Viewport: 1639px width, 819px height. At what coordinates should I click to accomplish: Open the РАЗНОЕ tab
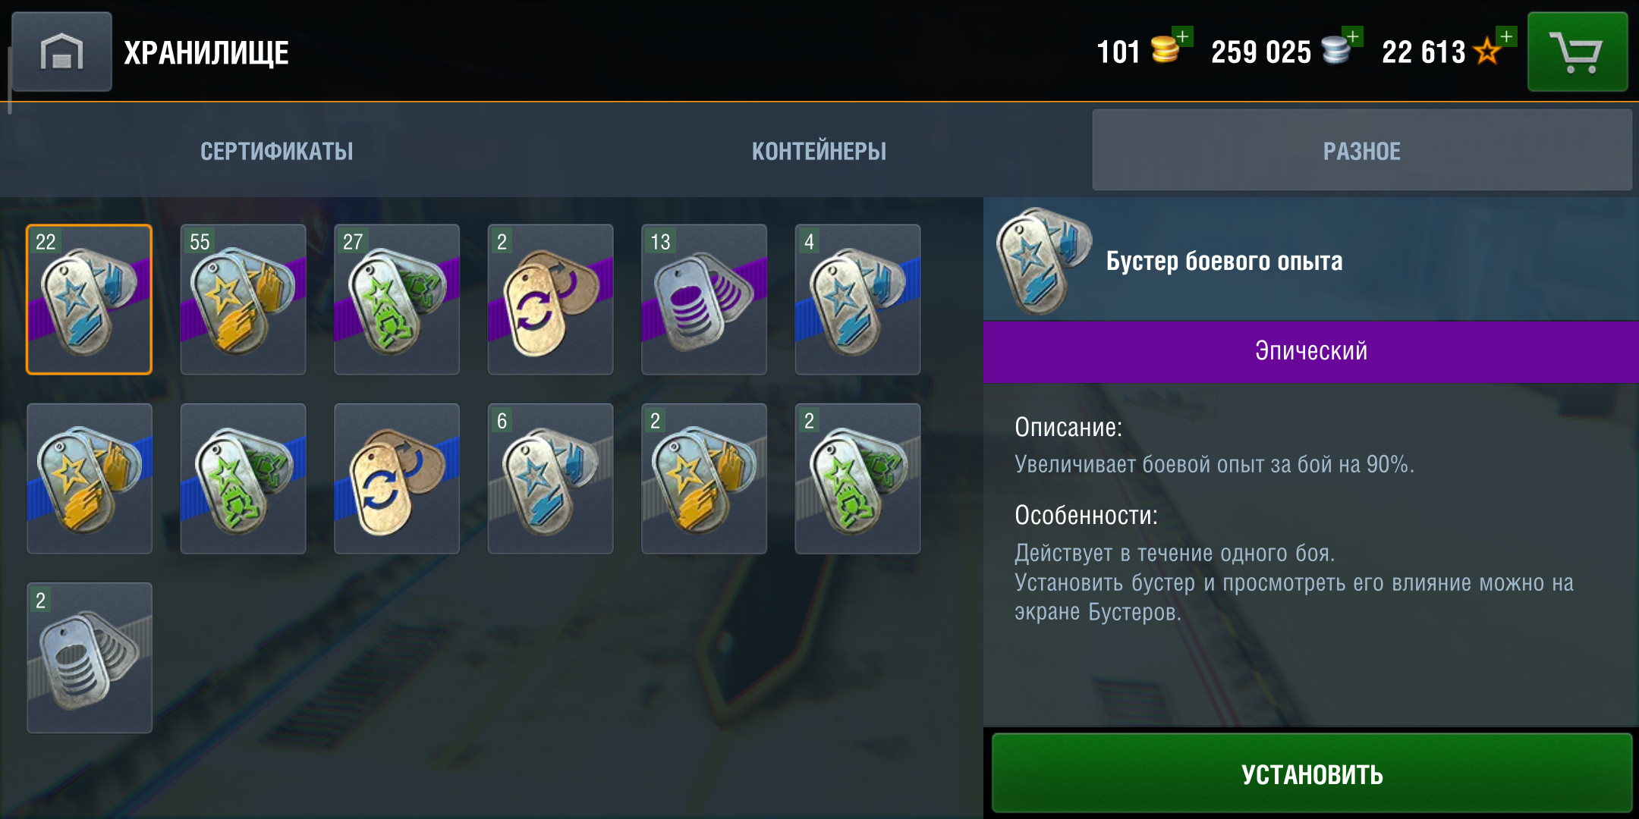[x=1362, y=151]
